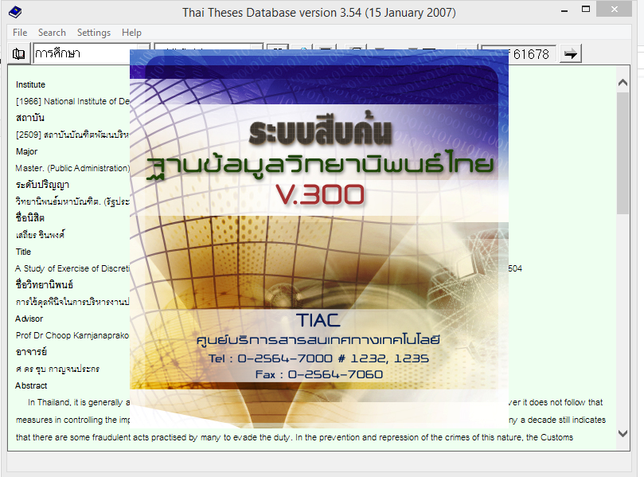644x477 pixels.
Task: Click the V.300 splash screen image
Action: click(319, 239)
